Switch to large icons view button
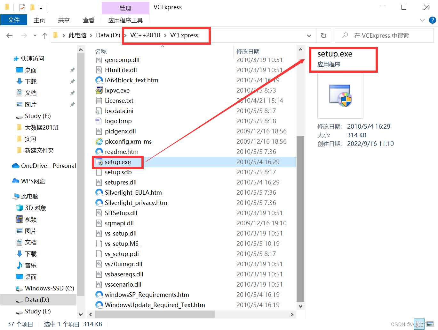This screenshot has width=438, height=330. 430,324
